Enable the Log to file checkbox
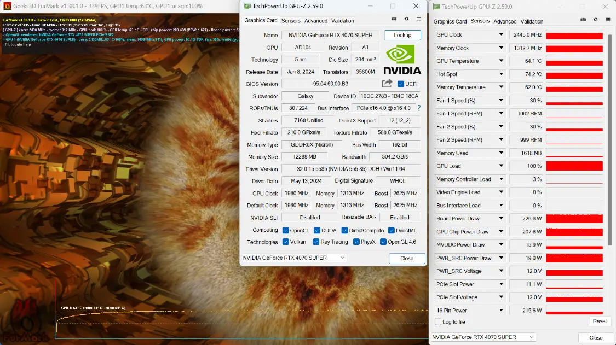Screen dimensions: 616x345 tap(438, 322)
